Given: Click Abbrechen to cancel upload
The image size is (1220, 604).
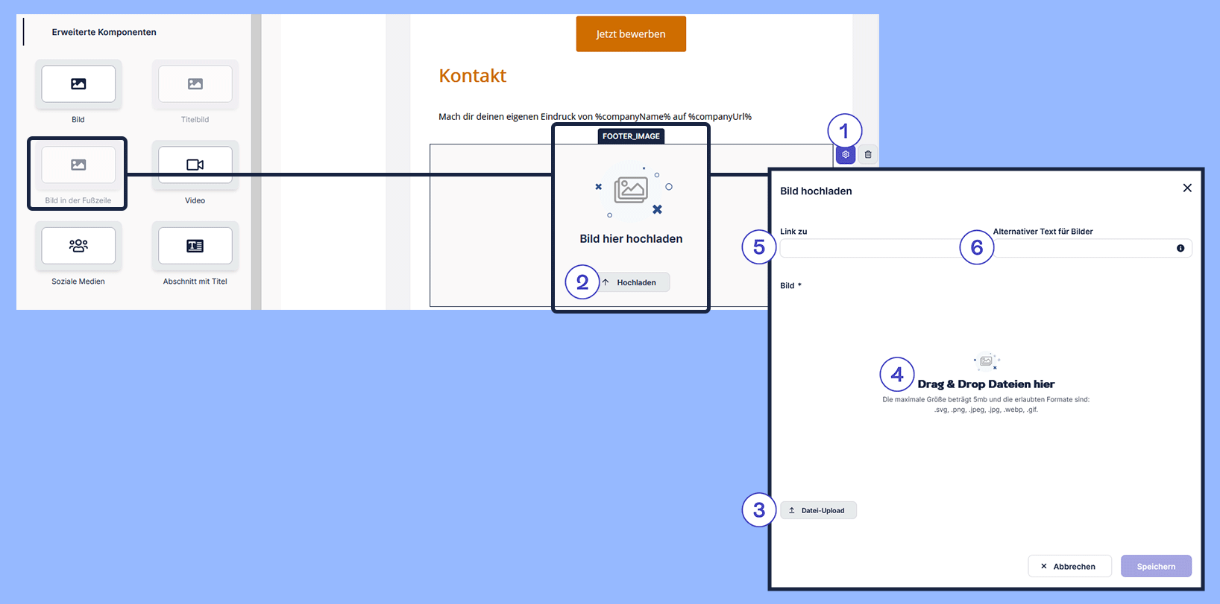Looking at the screenshot, I should 1069,566.
